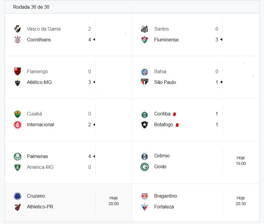This screenshot has height=224, width=264.
Task: Click the Internacional red circular badge
Action: coord(17,125)
